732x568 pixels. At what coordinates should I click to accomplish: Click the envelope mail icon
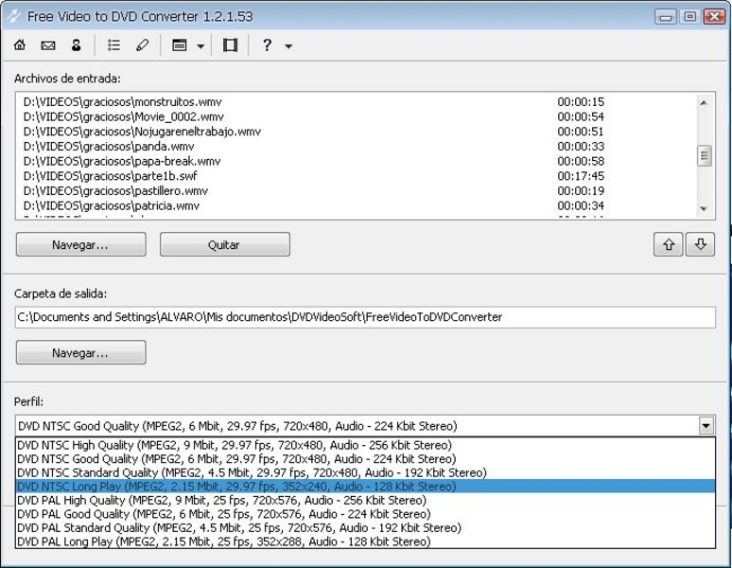pos(48,45)
